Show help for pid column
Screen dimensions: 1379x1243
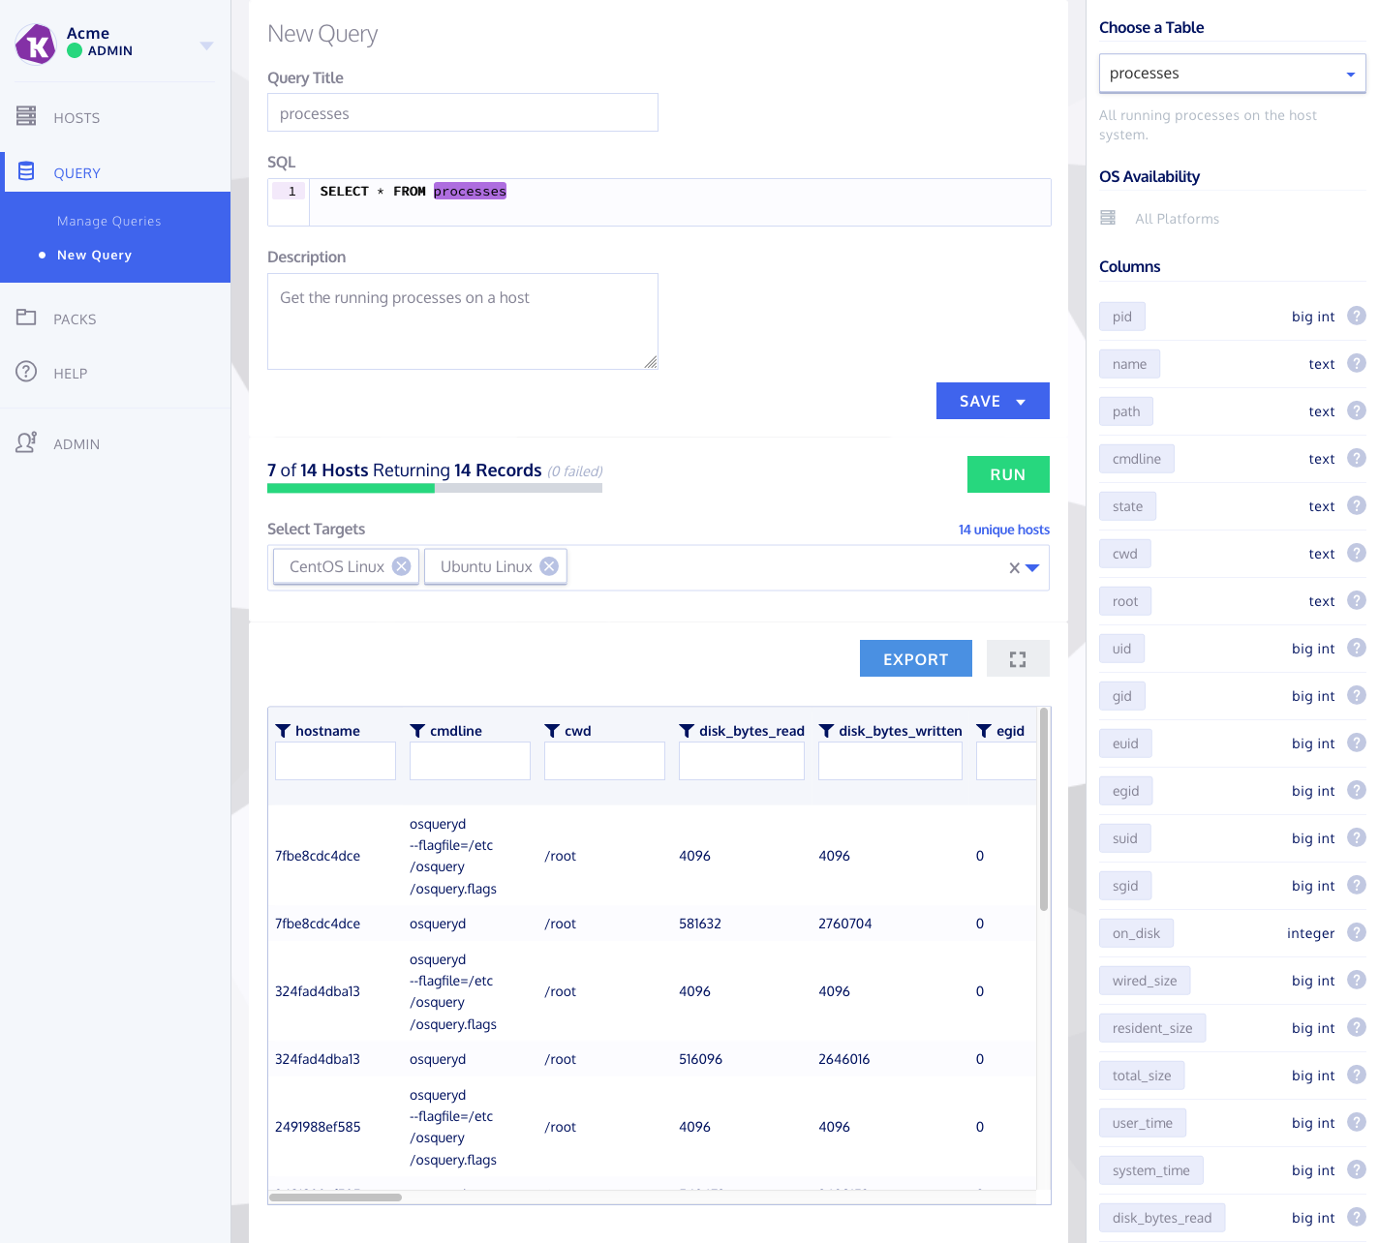point(1357,316)
